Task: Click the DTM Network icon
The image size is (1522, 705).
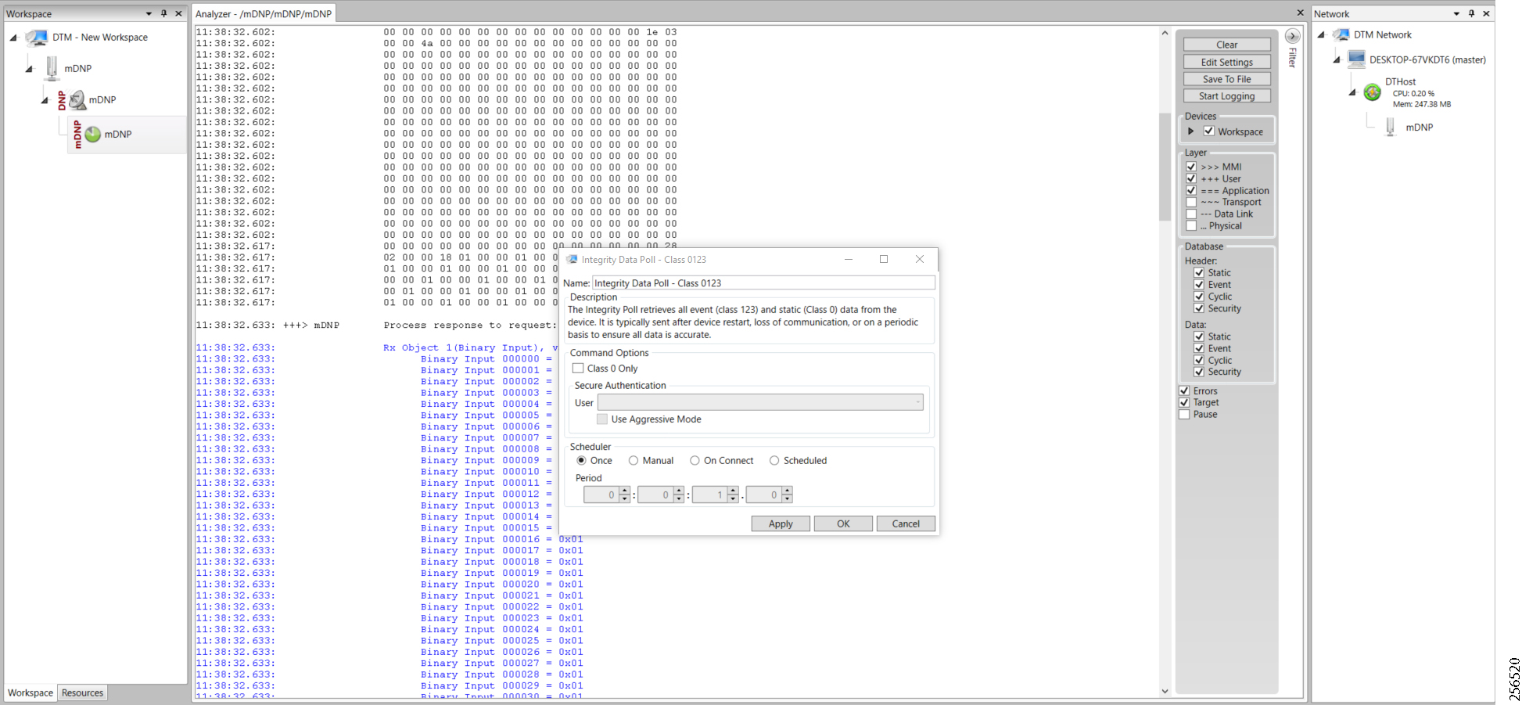Action: pyautogui.click(x=1341, y=34)
